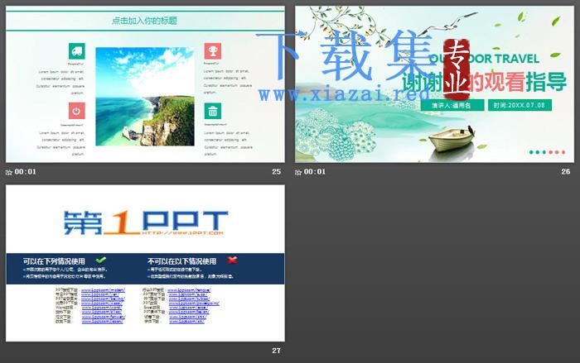Click the green truck icon in slide 25

tap(76, 51)
